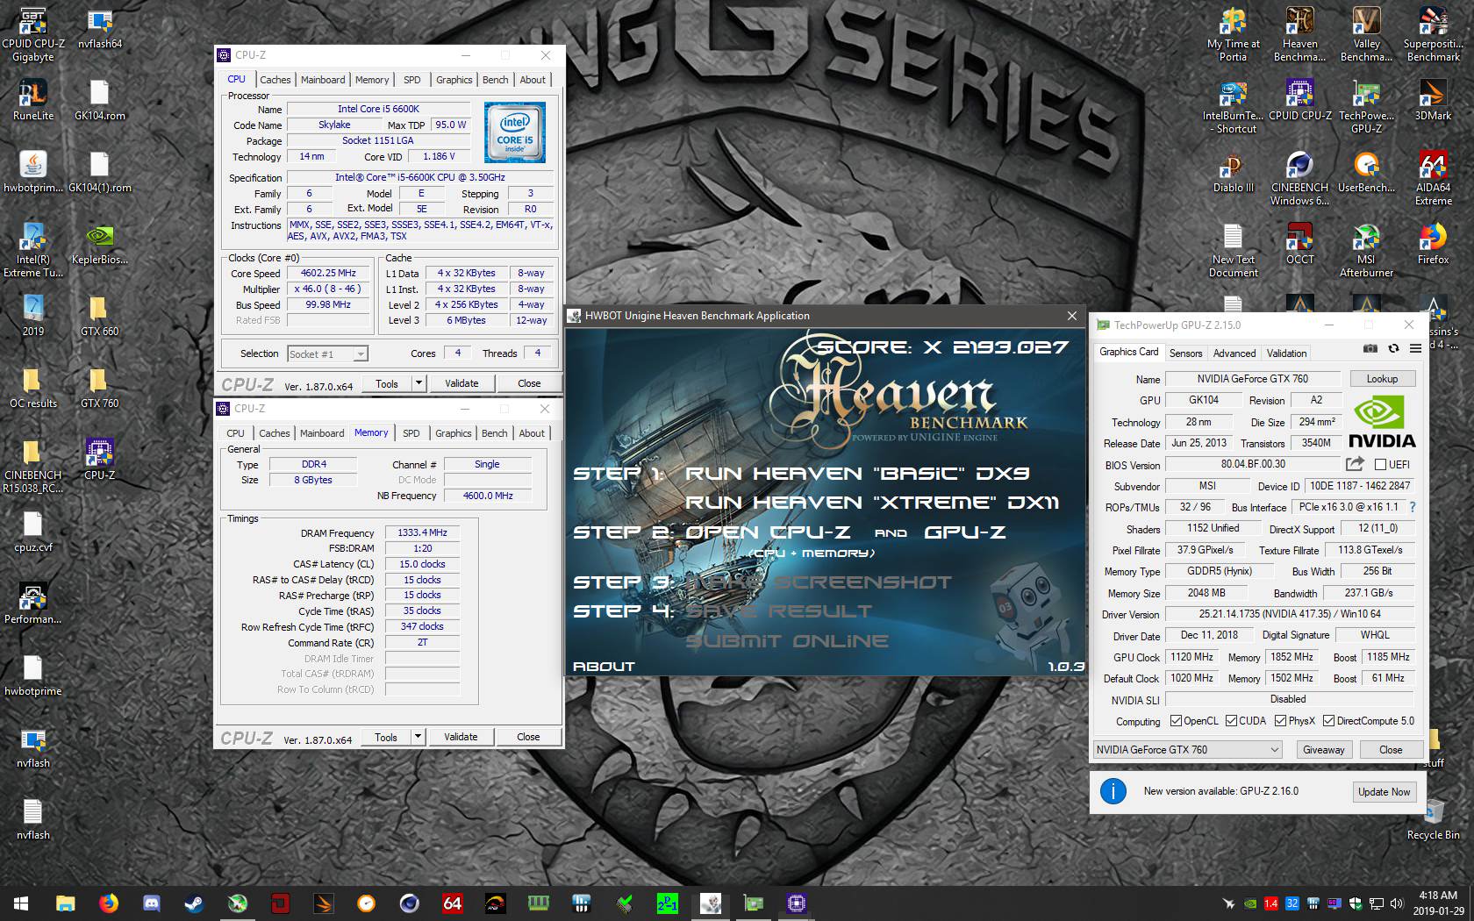
Task: Open the TechPowerUp GPU-Z desktop shortcut
Action: 1366,107
